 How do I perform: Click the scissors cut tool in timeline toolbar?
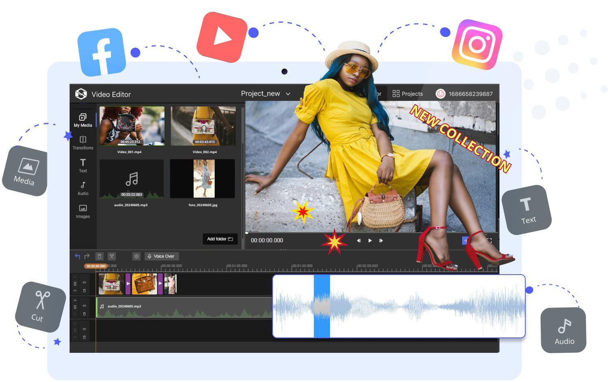[112, 256]
